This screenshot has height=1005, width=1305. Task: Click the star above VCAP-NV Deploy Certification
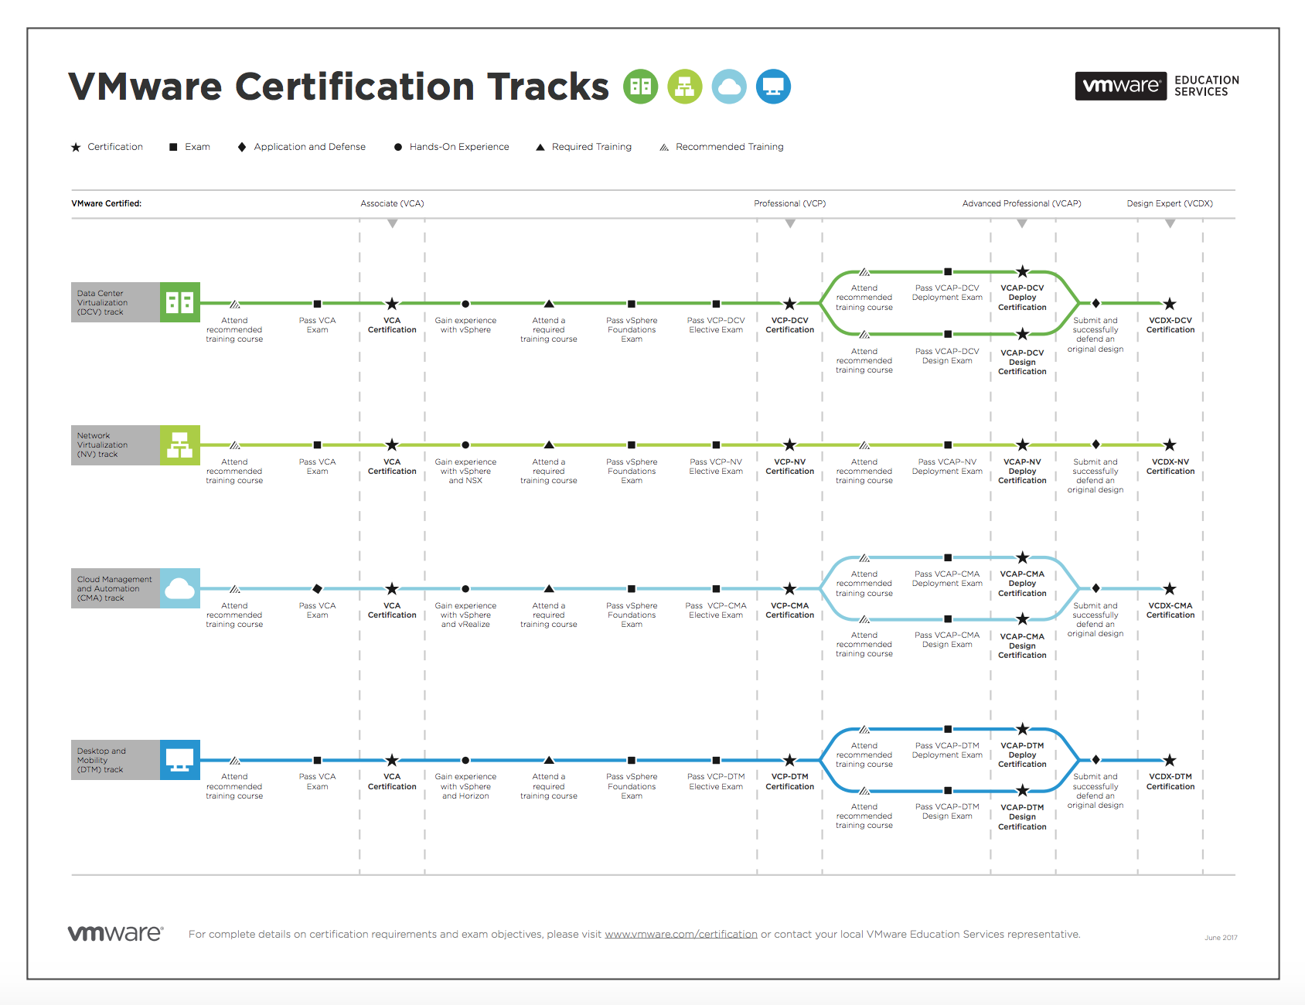tap(1022, 445)
